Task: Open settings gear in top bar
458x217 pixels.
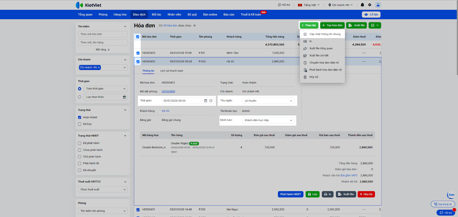Action: 370,5
